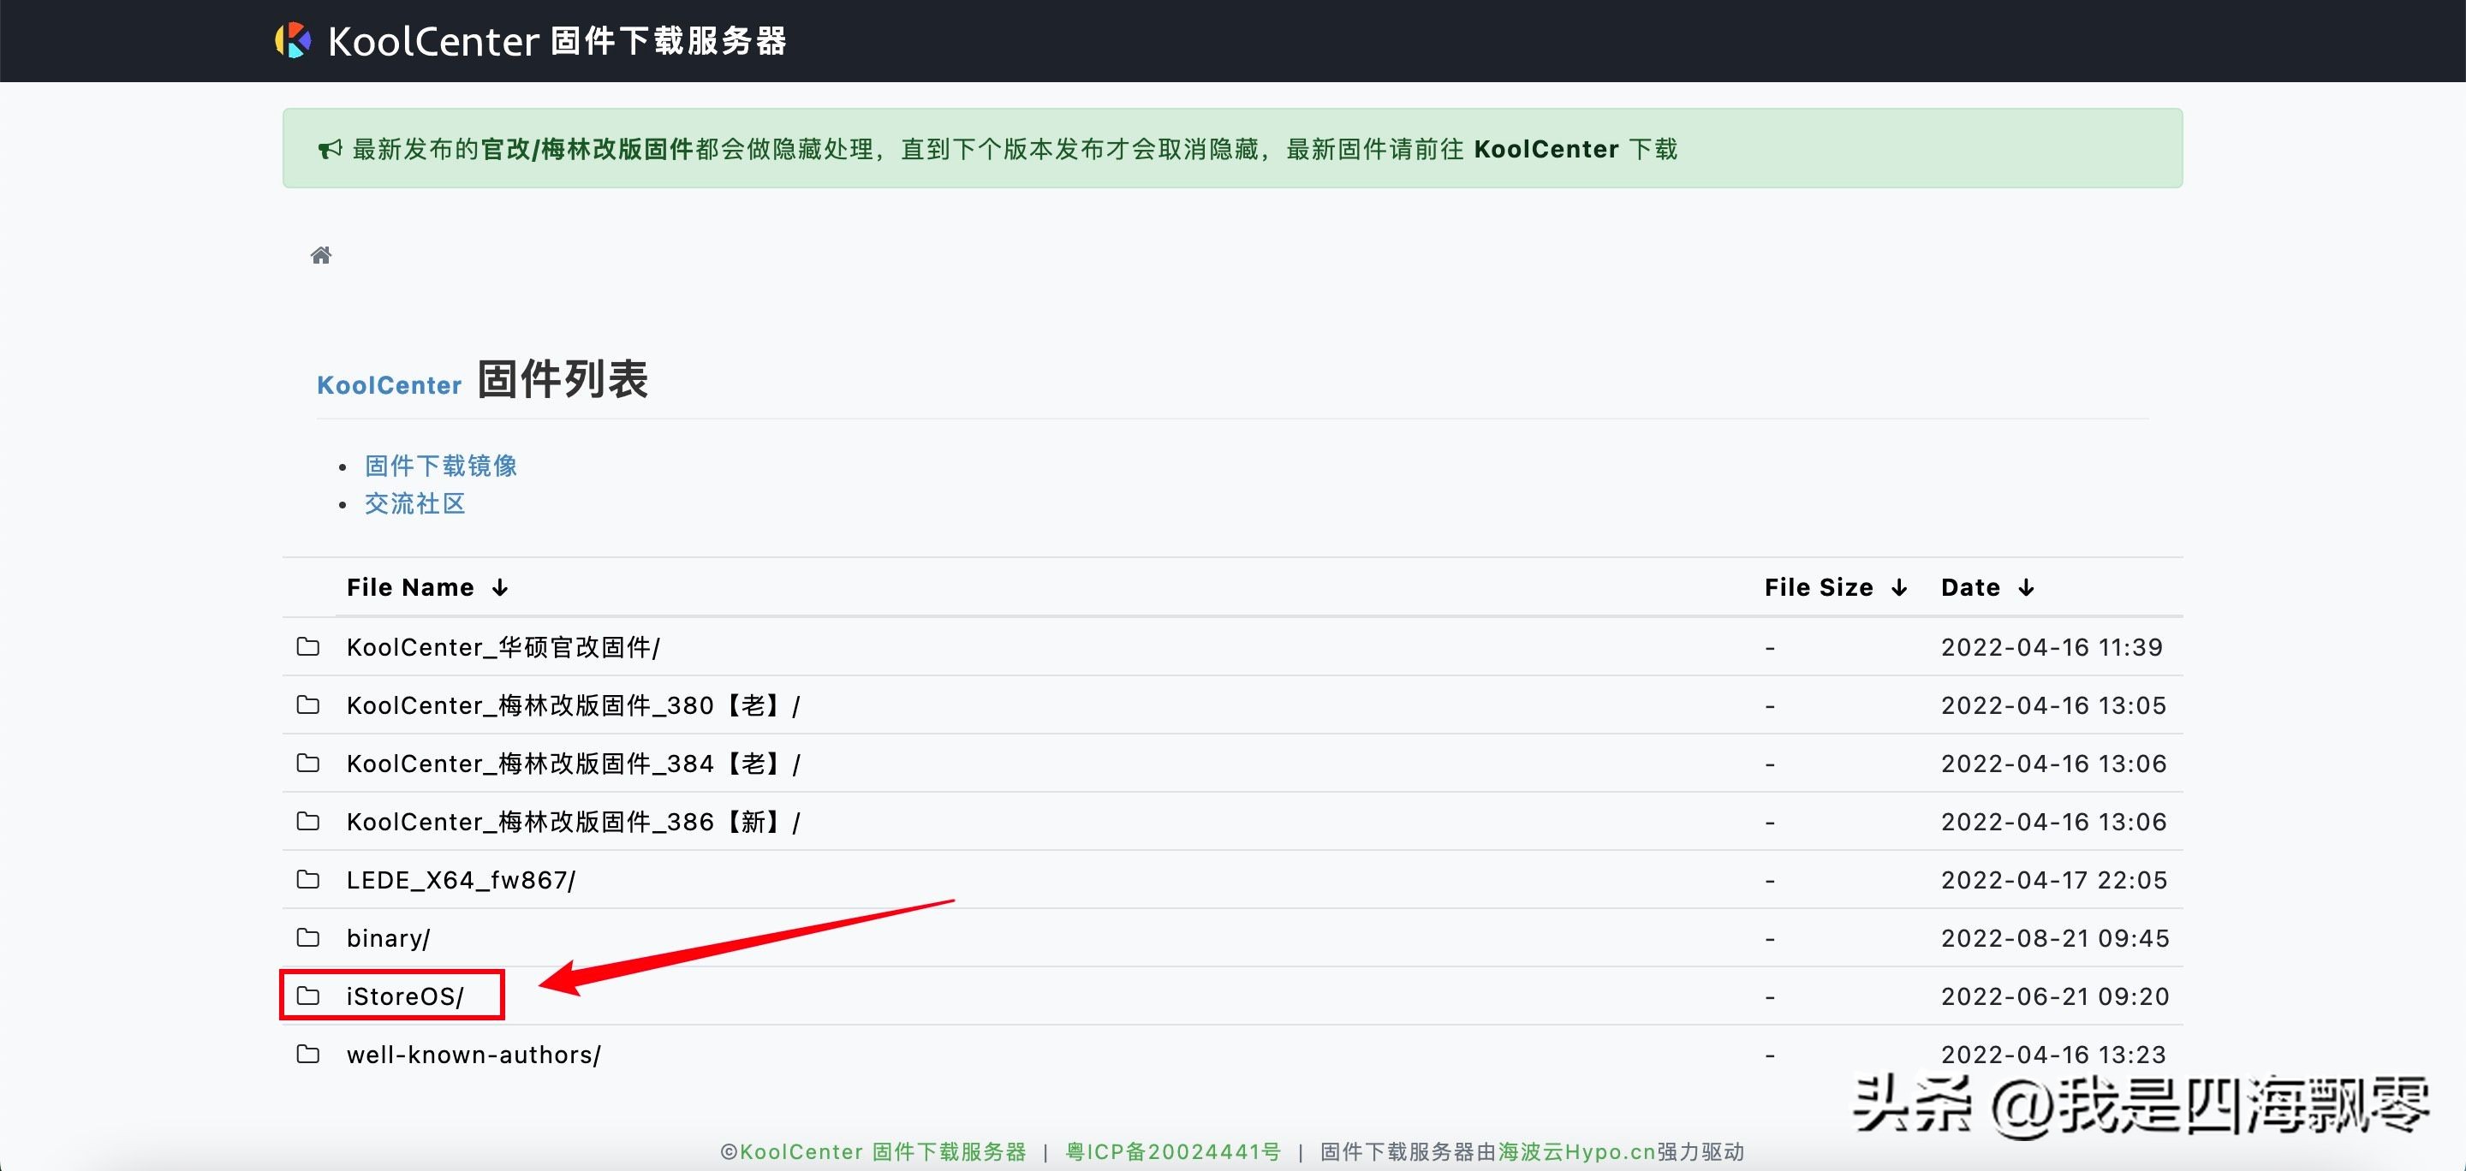The image size is (2466, 1171).
Task: Click the announcement megaphone icon
Action: tap(328, 148)
